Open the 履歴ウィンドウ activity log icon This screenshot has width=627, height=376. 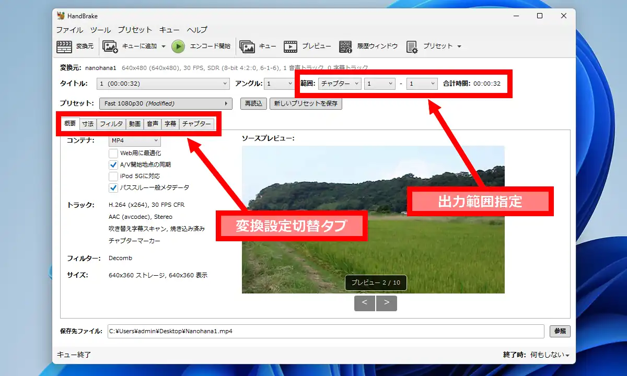[345, 46]
